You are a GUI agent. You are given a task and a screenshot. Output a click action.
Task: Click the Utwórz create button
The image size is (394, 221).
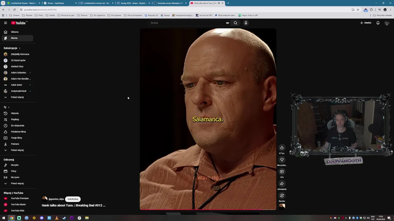tap(366, 23)
